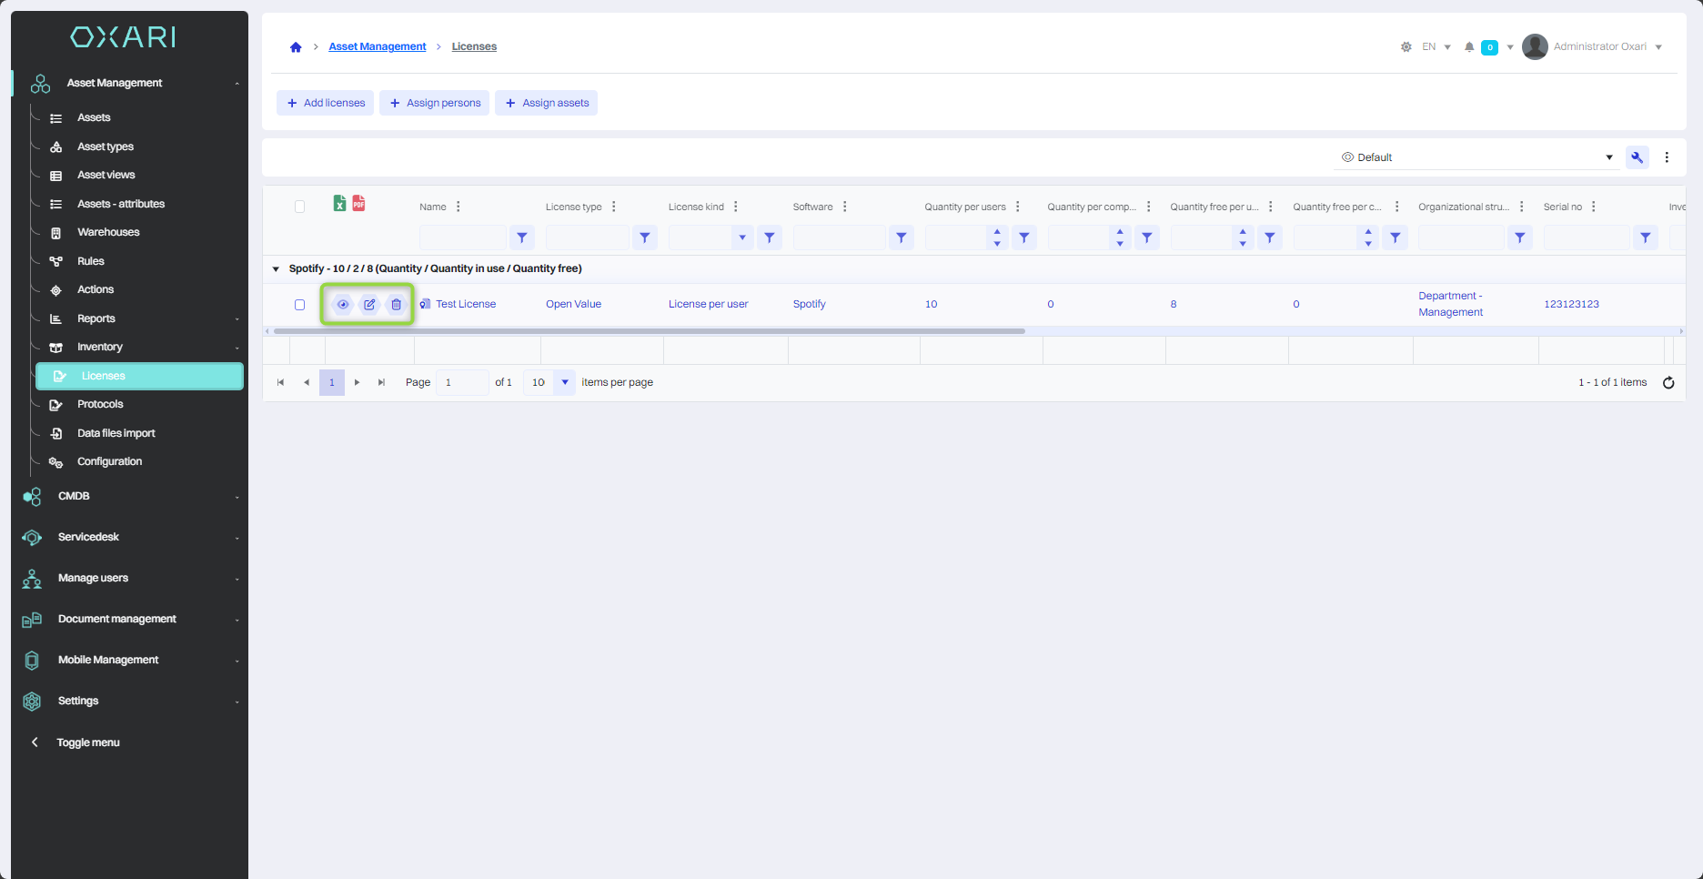Export the license list to PDF
The width and height of the screenshot is (1703, 879).
click(x=358, y=203)
